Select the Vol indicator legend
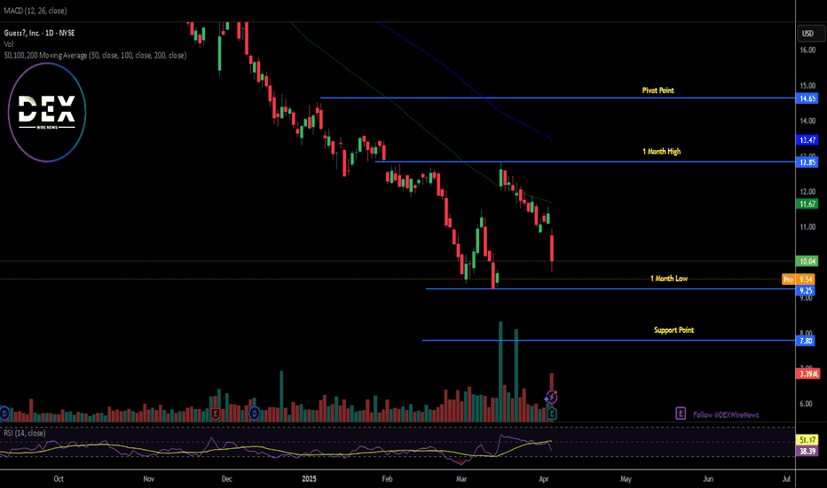827x488 pixels. coord(9,44)
